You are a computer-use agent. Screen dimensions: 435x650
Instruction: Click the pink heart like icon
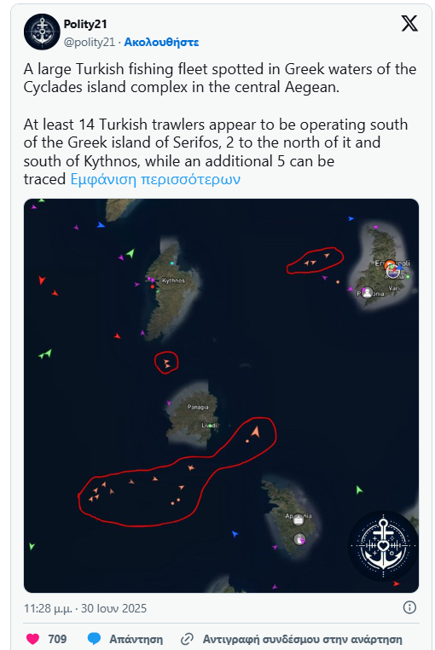pyautogui.click(x=32, y=639)
